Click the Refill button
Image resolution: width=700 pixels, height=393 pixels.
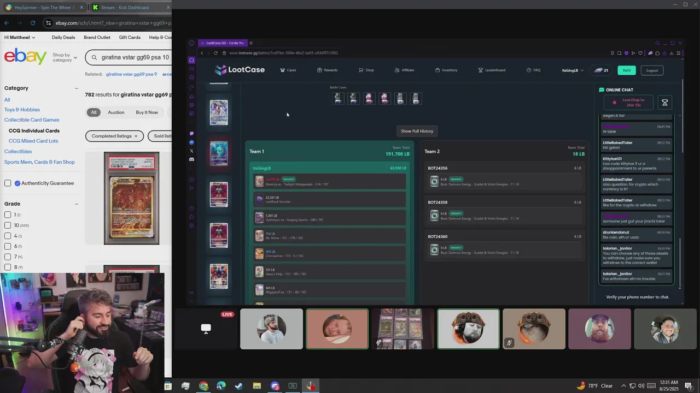(x=627, y=70)
